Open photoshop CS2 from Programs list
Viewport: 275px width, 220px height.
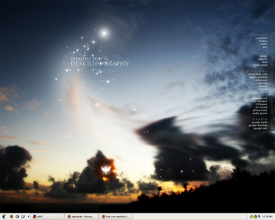click(258, 74)
